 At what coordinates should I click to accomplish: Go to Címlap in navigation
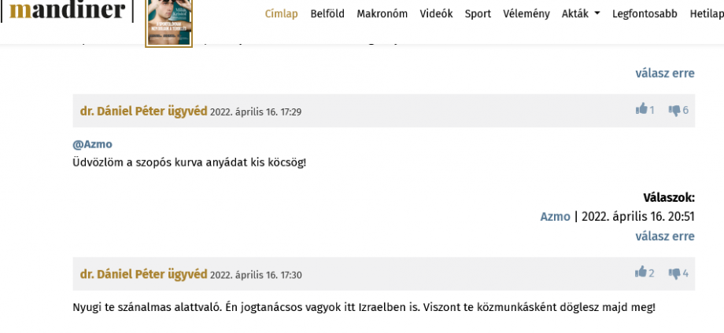pos(281,14)
